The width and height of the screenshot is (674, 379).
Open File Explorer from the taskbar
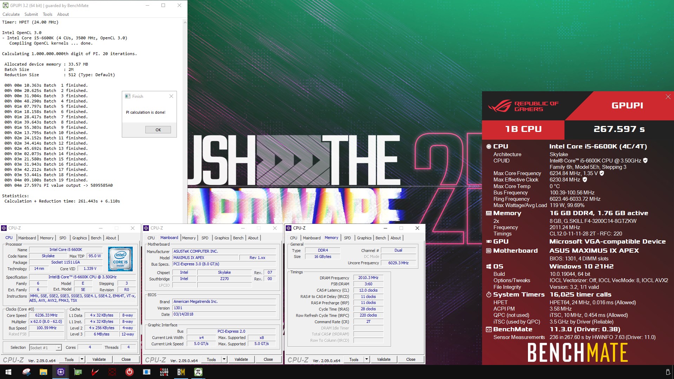tap(44, 372)
